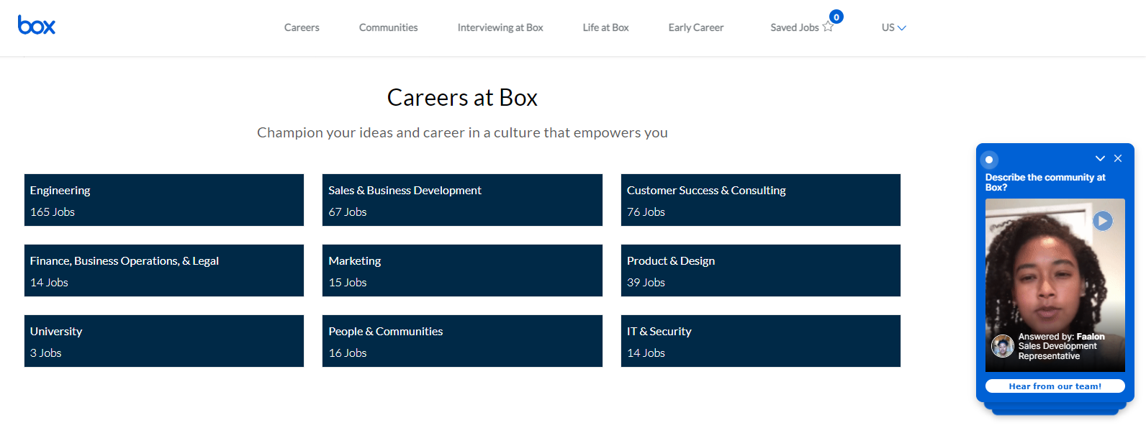Open the US region dropdown
Viewport: 1146px width, 441px height.
pos(893,27)
